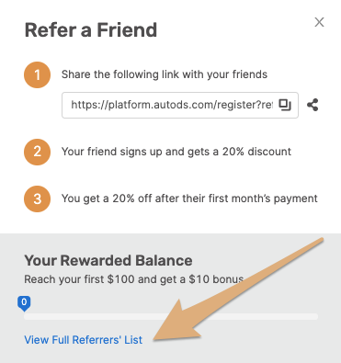Click "Share the following link with your friends"
Viewport: 341px width, 363px height.
click(x=165, y=74)
